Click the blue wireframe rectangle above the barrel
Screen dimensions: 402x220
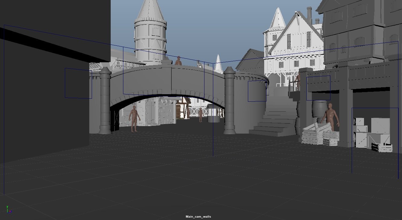coord(318,88)
